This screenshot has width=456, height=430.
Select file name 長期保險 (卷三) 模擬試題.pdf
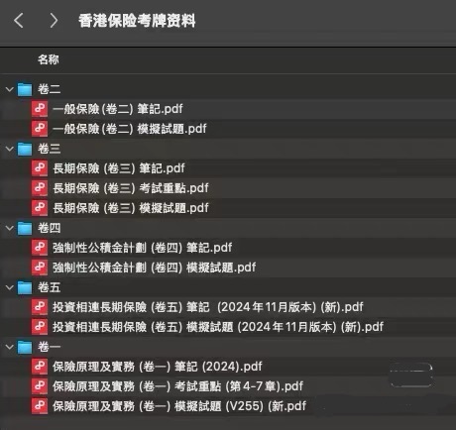[x=131, y=208]
